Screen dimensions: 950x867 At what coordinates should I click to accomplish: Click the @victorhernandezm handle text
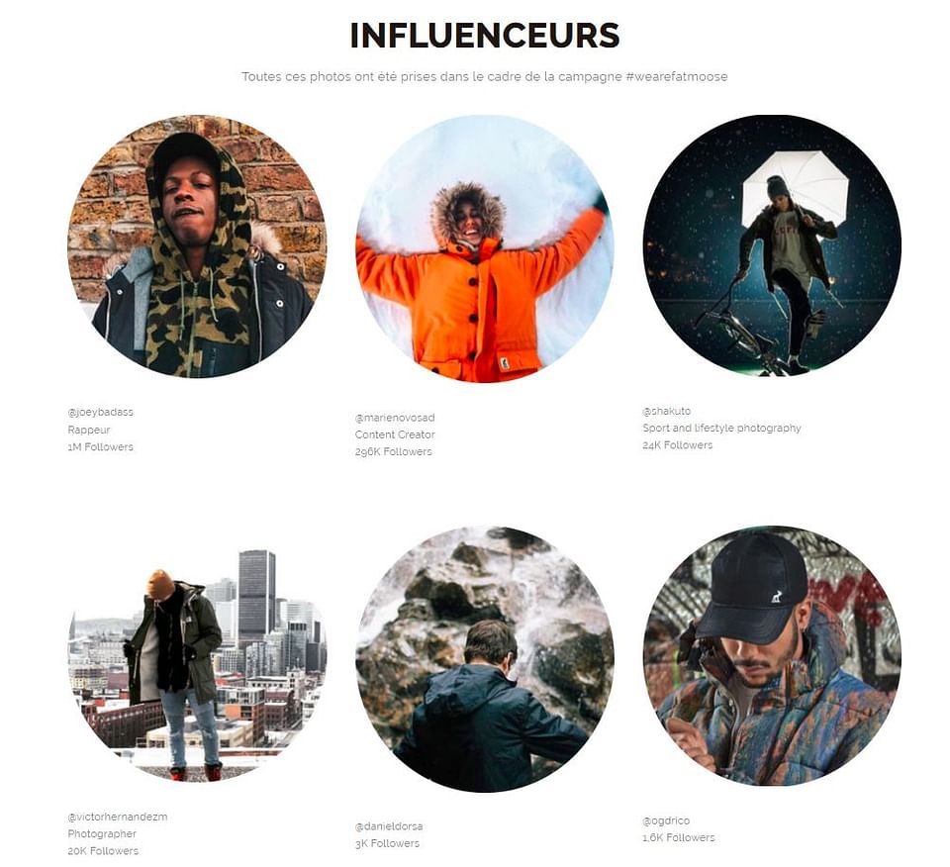coord(118,817)
